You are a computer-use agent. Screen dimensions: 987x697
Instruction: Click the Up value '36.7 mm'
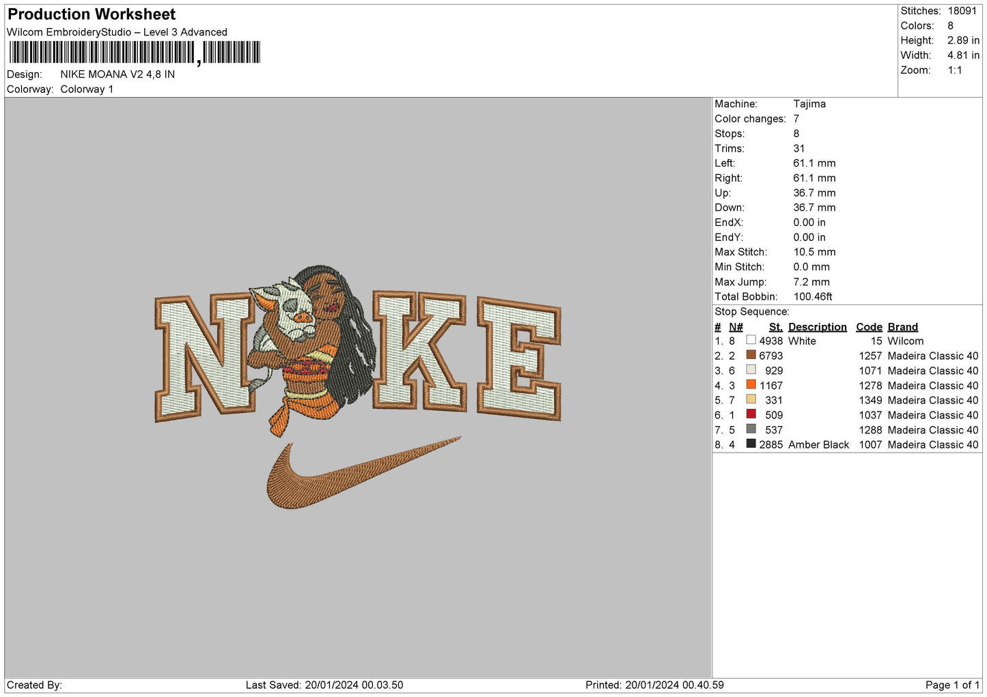814,193
